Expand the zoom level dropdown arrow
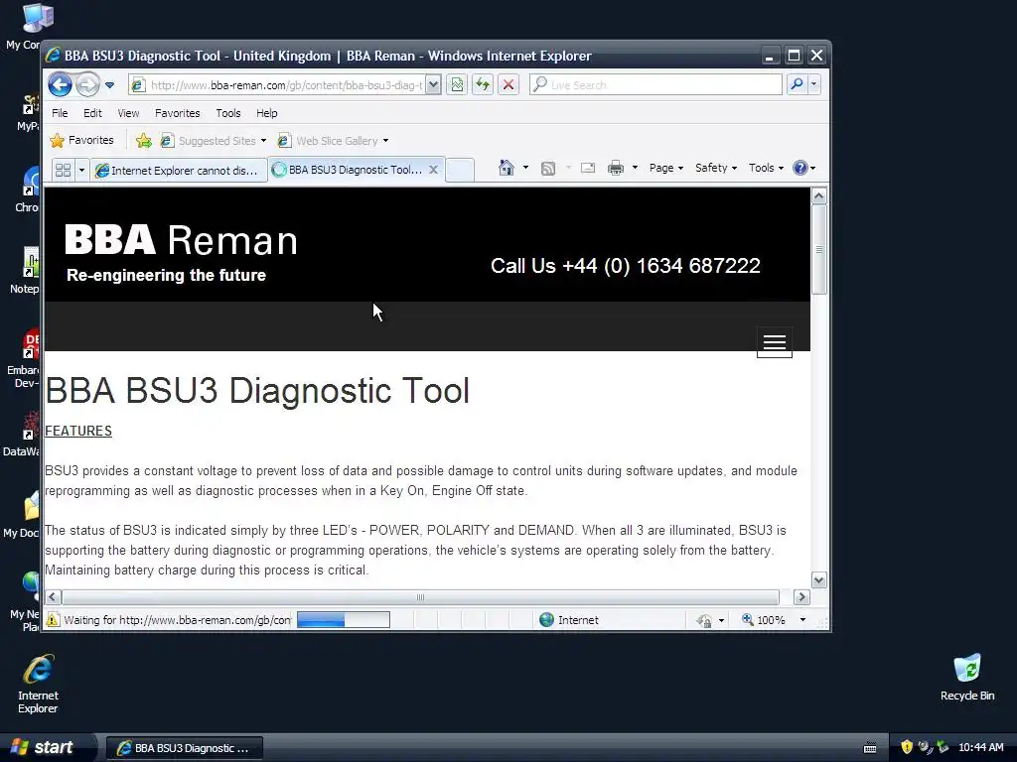The image size is (1017, 762). [802, 620]
